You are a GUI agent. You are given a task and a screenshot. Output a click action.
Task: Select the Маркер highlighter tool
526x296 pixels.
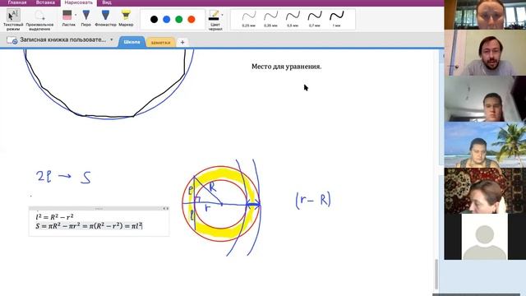(x=126, y=18)
